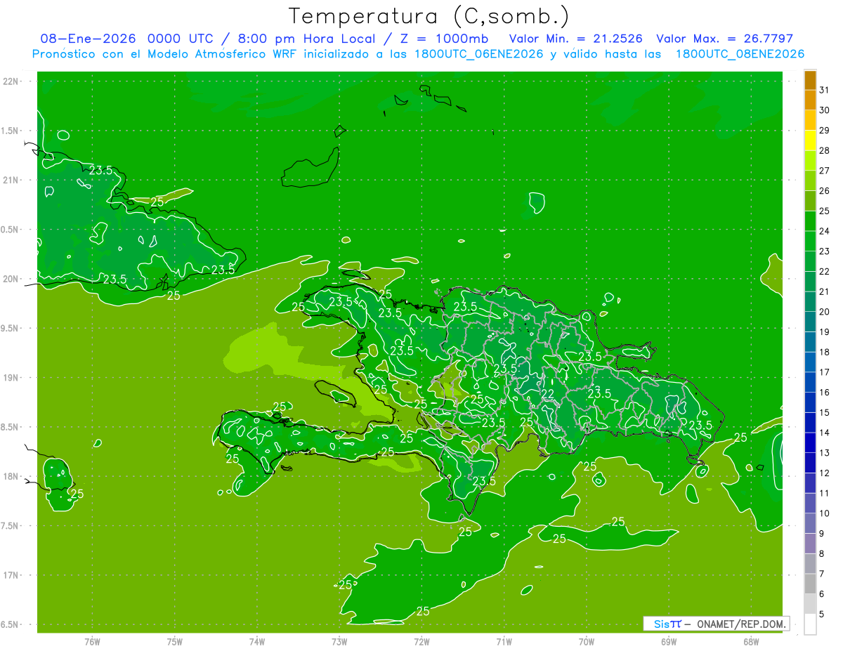
Task: Click the "6.5N" latitude axis label
Action: point(9,624)
